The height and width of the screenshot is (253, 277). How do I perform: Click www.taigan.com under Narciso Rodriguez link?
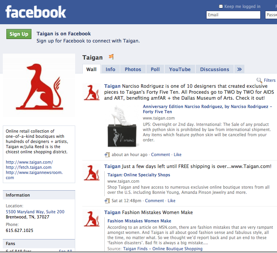[159, 118]
